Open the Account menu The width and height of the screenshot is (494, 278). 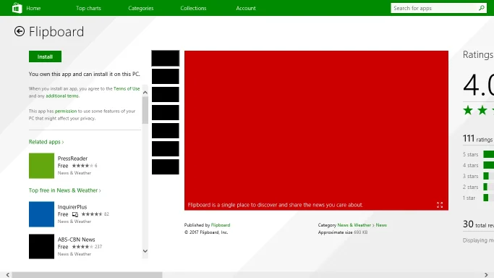coord(246,8)
